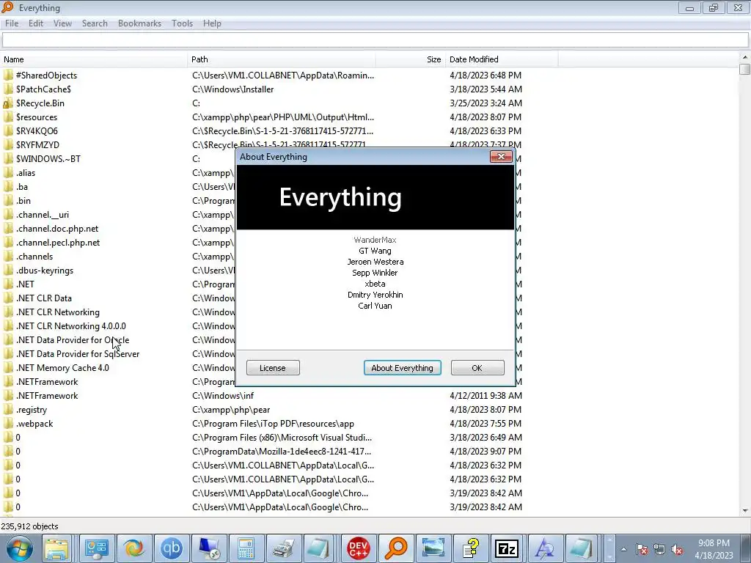Image resolution: width=751 pixels, height=563 pixels.
Task: Sort by the Date Modified column header
Action: tap(502, 59)
